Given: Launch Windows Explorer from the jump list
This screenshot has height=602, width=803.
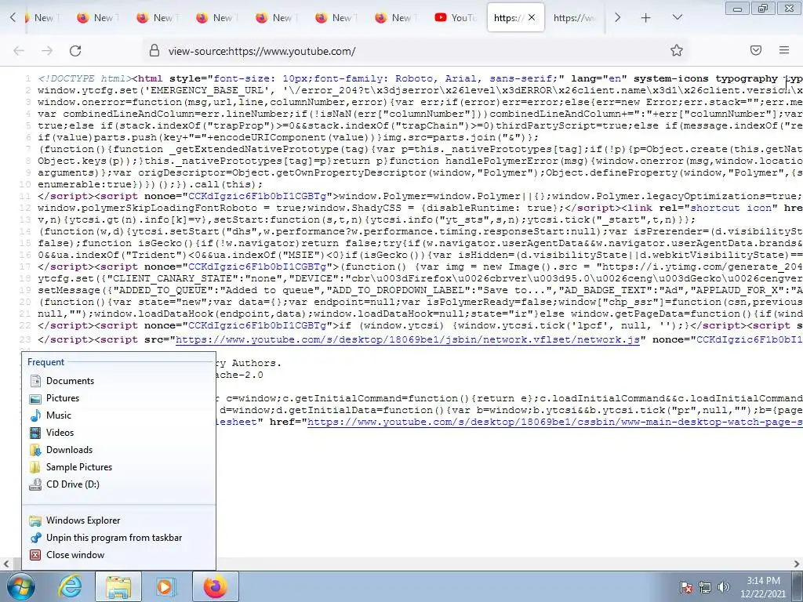Looking at the screenshot, I should pos(118,520).
